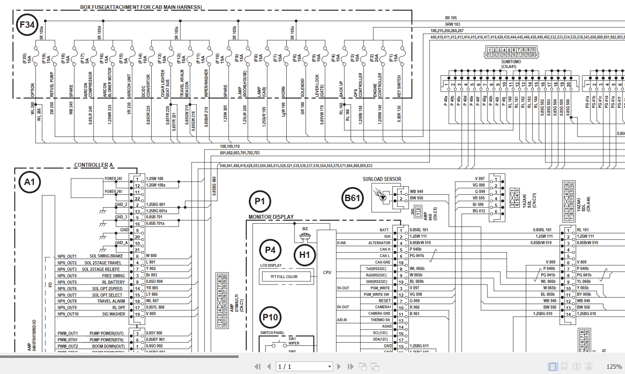Image resolution: width=625 pixels, height=374 pixels.
Task: Select the single page view icon
Action: pyautogui.click(x=552, y=367)
